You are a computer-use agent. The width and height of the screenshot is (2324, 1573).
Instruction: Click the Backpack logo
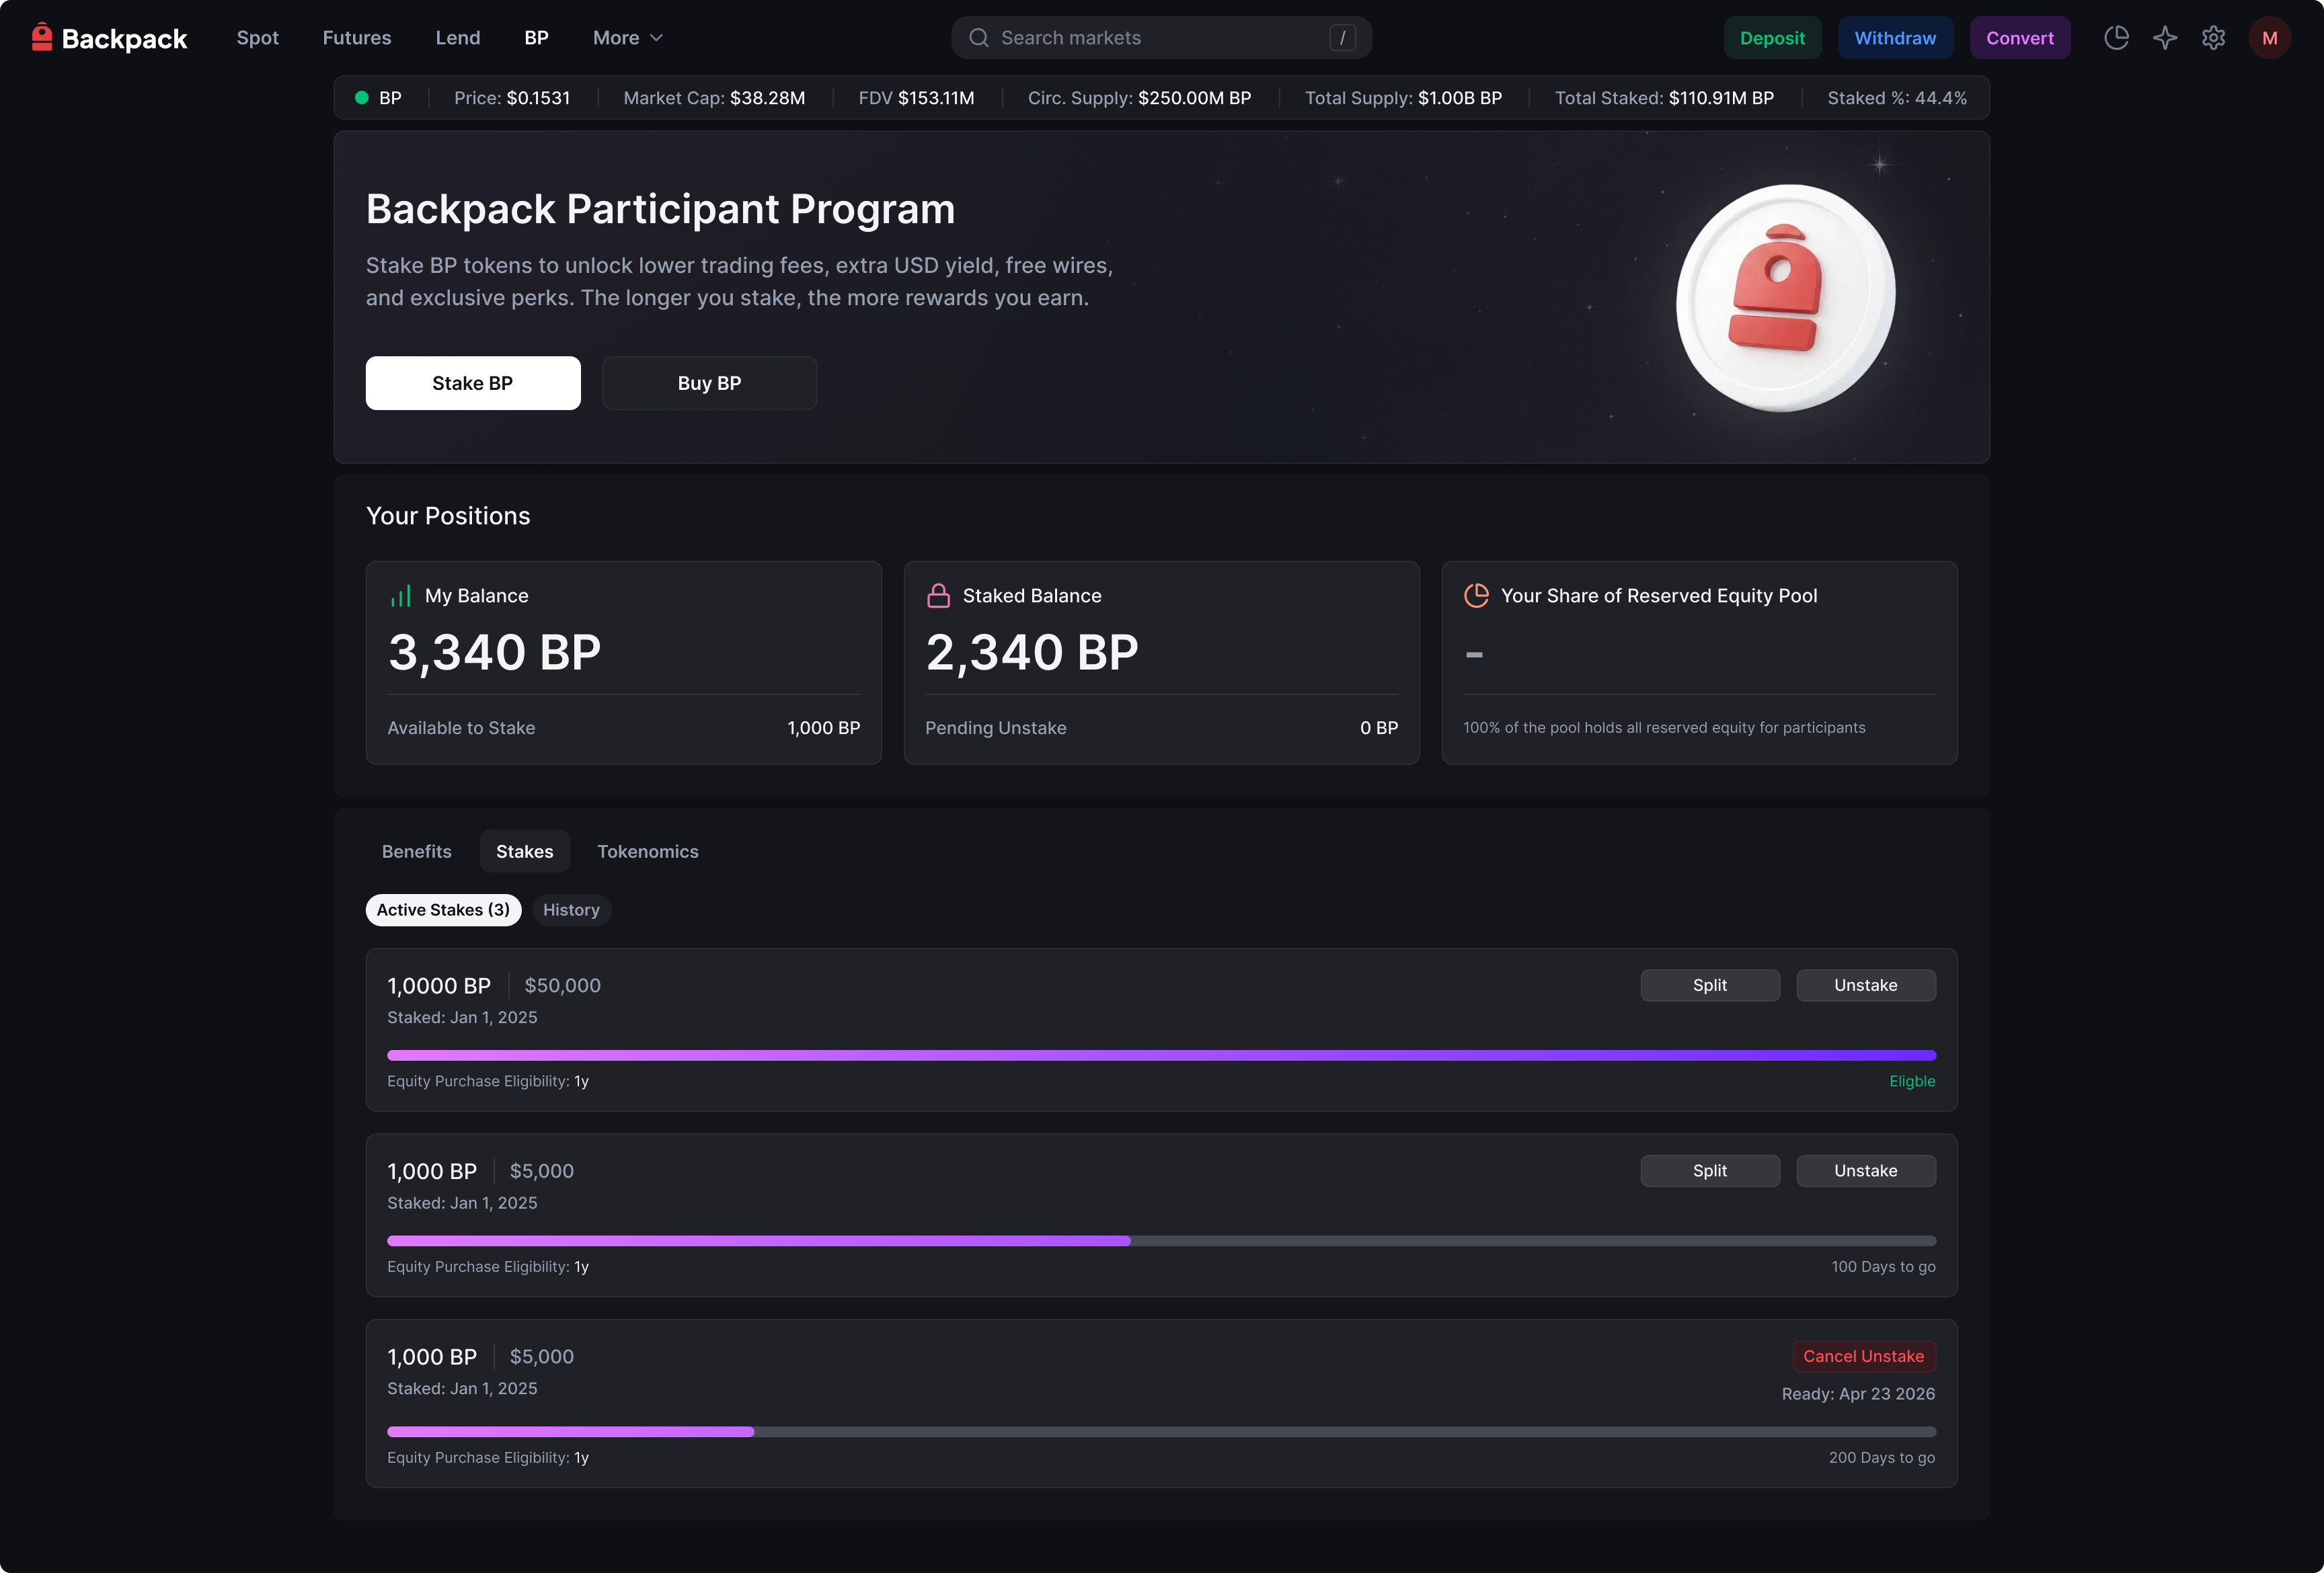click(109, 38)
